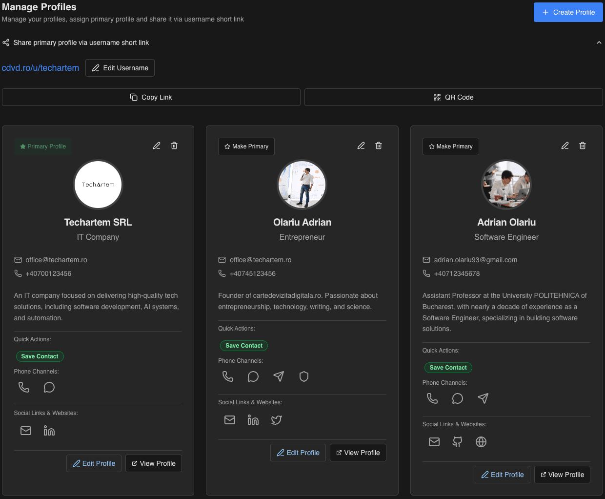Click the Edit Username button

pos(120,68)
